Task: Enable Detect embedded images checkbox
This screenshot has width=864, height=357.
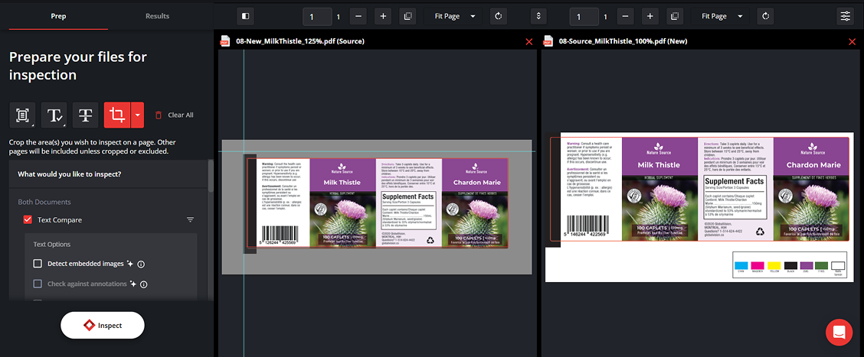Action: 38,264
